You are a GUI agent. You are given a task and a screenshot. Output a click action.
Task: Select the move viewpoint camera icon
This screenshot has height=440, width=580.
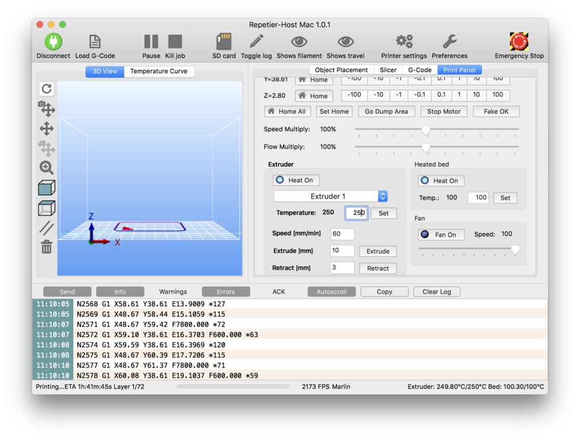46,109
